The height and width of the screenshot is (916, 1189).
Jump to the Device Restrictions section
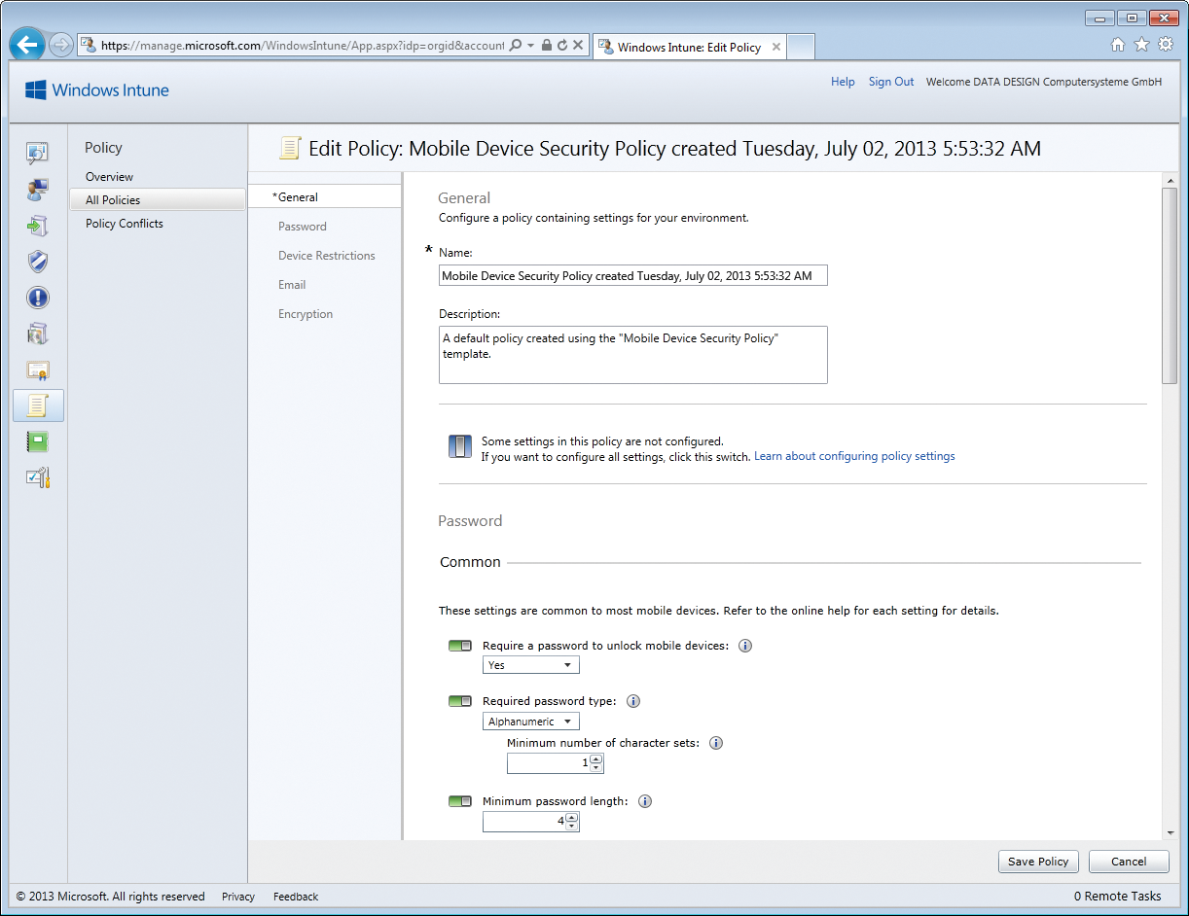pyautogui.click(x=327, y=256)
